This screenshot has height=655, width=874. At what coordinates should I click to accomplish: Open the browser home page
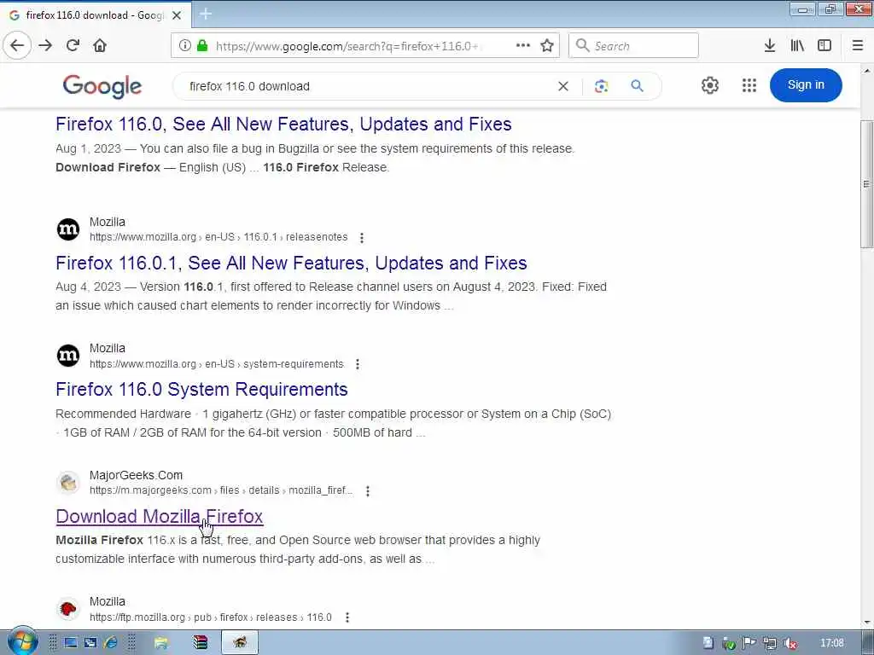click(100, 46)
